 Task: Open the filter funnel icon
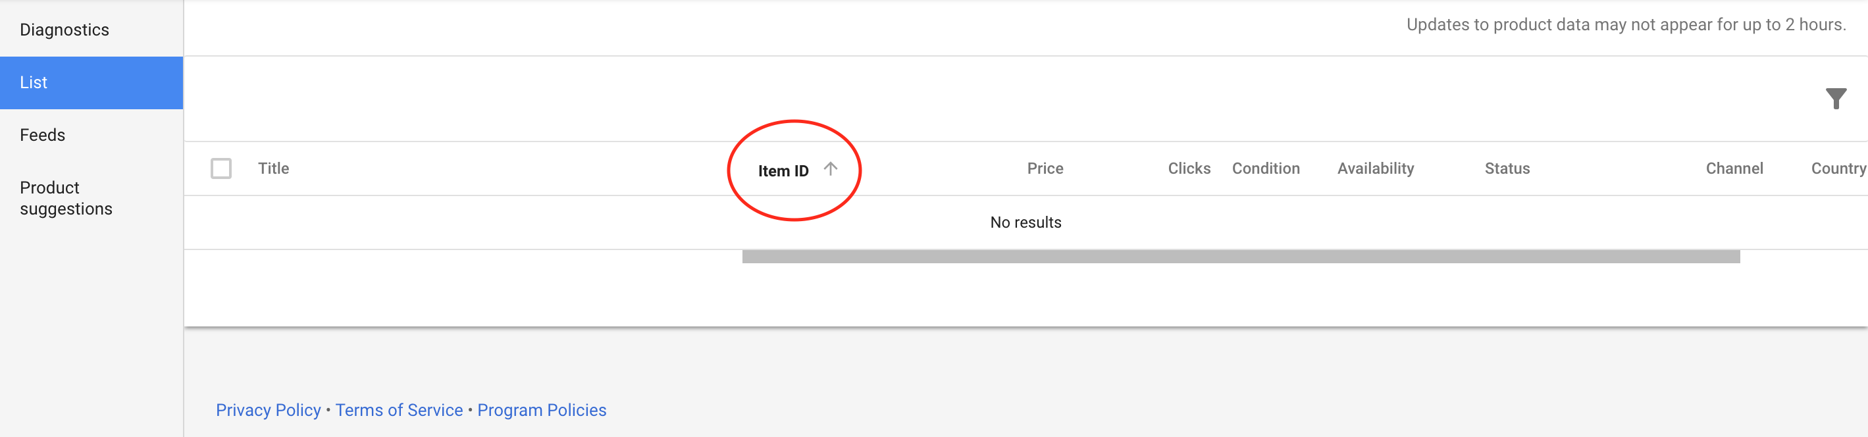(x=1835, y=99)
